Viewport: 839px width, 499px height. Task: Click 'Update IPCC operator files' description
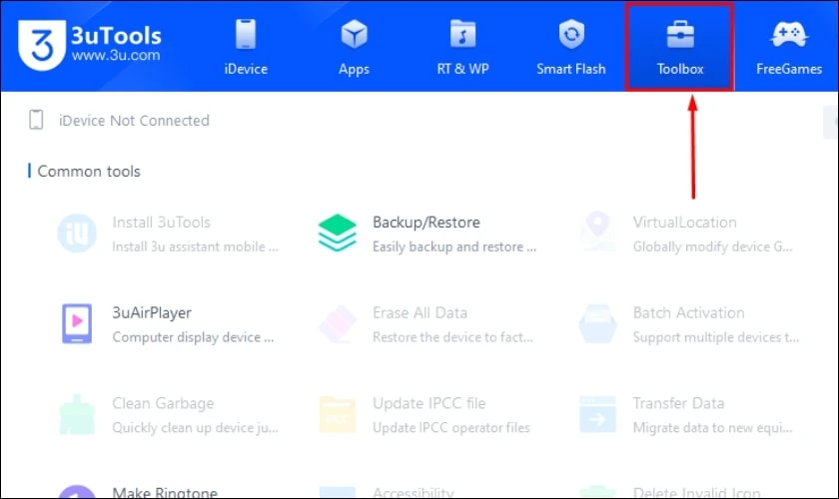450,428
